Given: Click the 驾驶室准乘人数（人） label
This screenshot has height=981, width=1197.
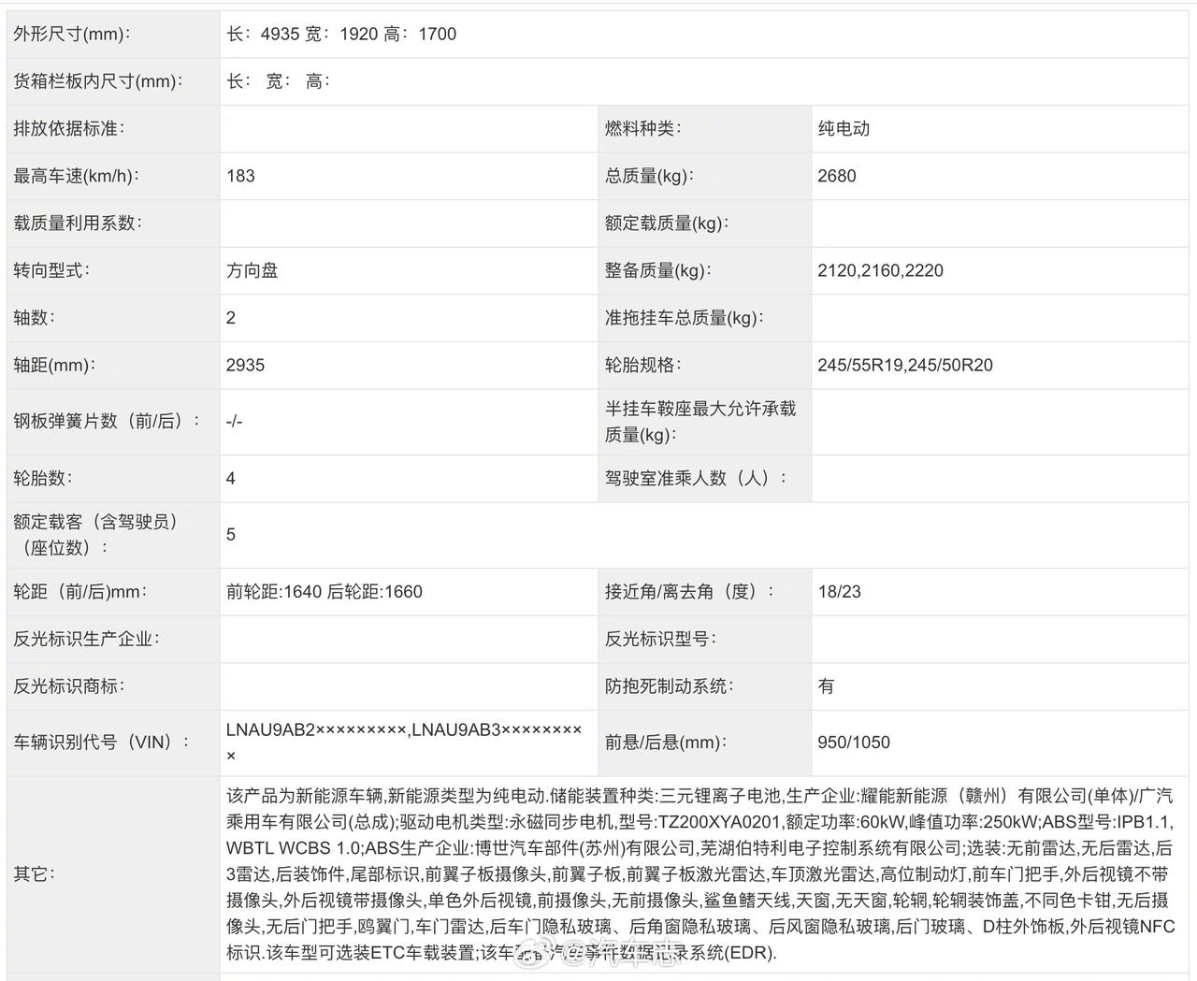Looking at the screenshot, I should pyautogui.click(x=696, y=478).
